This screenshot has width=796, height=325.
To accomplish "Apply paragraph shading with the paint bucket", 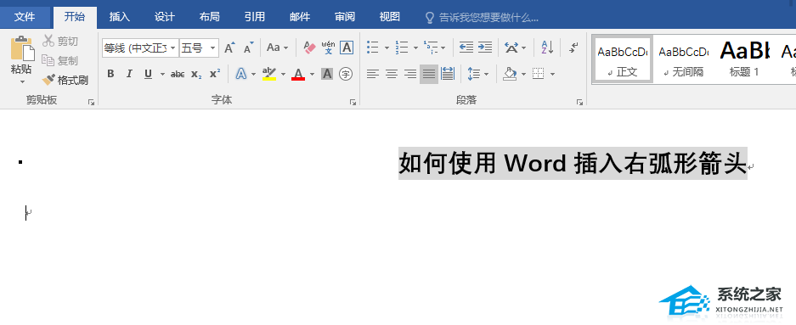I will click(x=510, y=74).
